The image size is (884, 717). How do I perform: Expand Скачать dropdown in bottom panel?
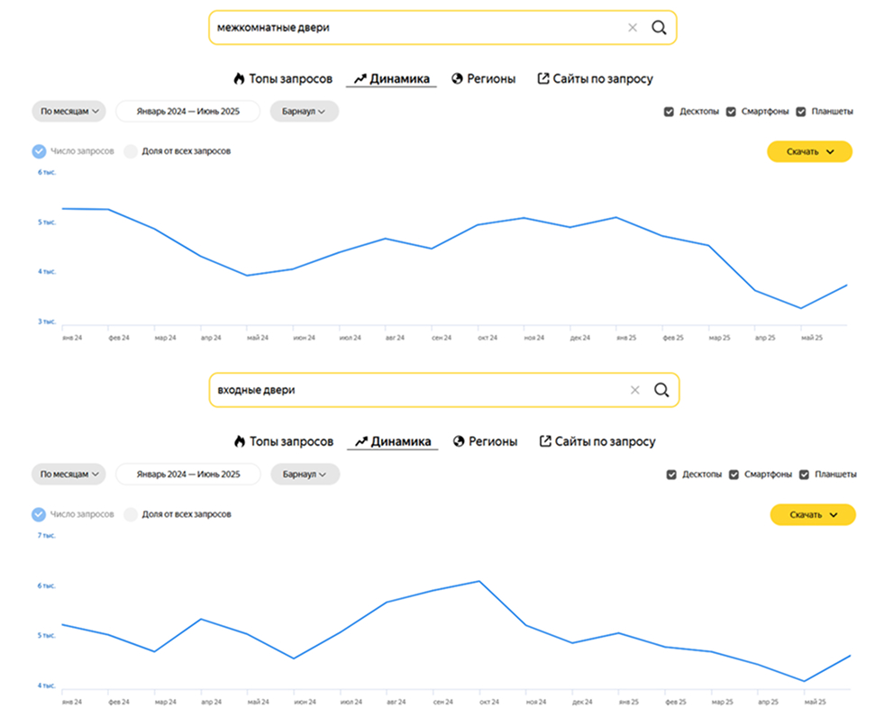click(813, 514)
